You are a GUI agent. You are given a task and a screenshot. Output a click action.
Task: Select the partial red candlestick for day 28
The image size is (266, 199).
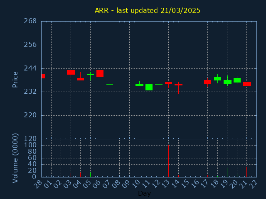click(43, 76)
